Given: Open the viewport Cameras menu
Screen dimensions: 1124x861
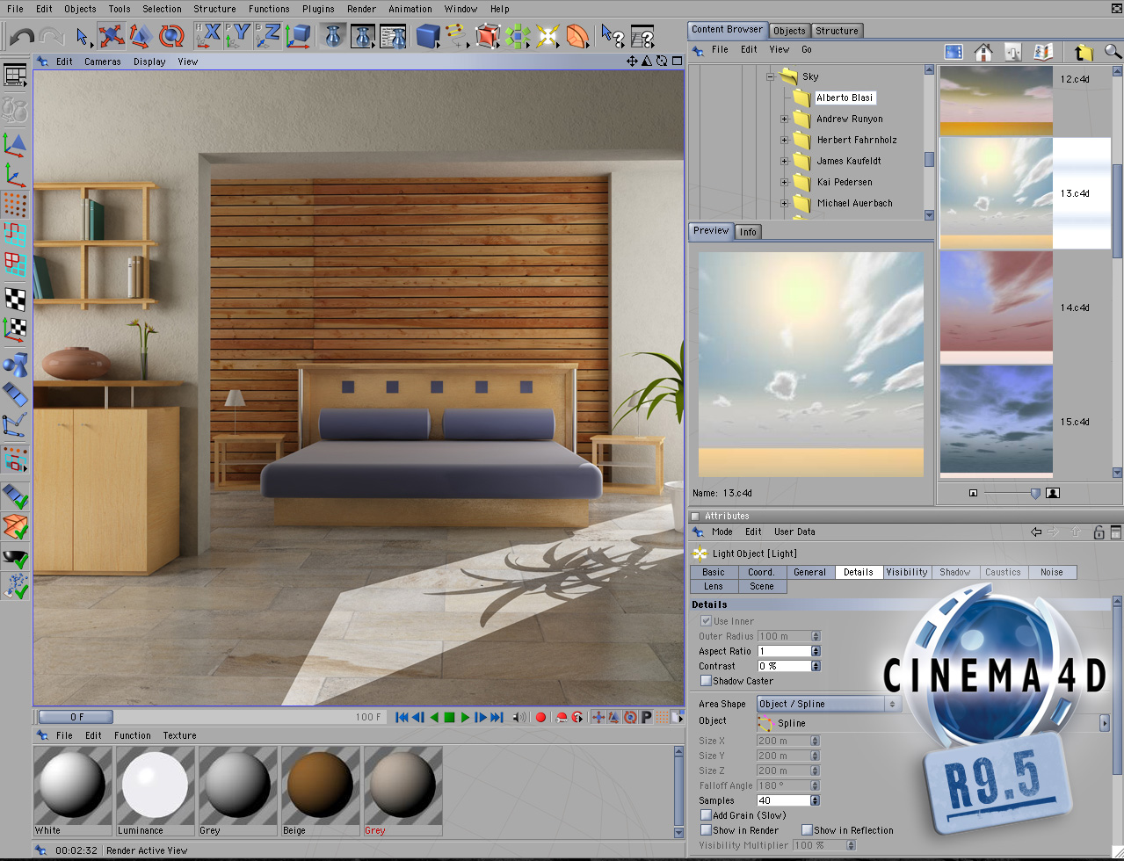Looking at the screenshot, I should pos(103,61).
